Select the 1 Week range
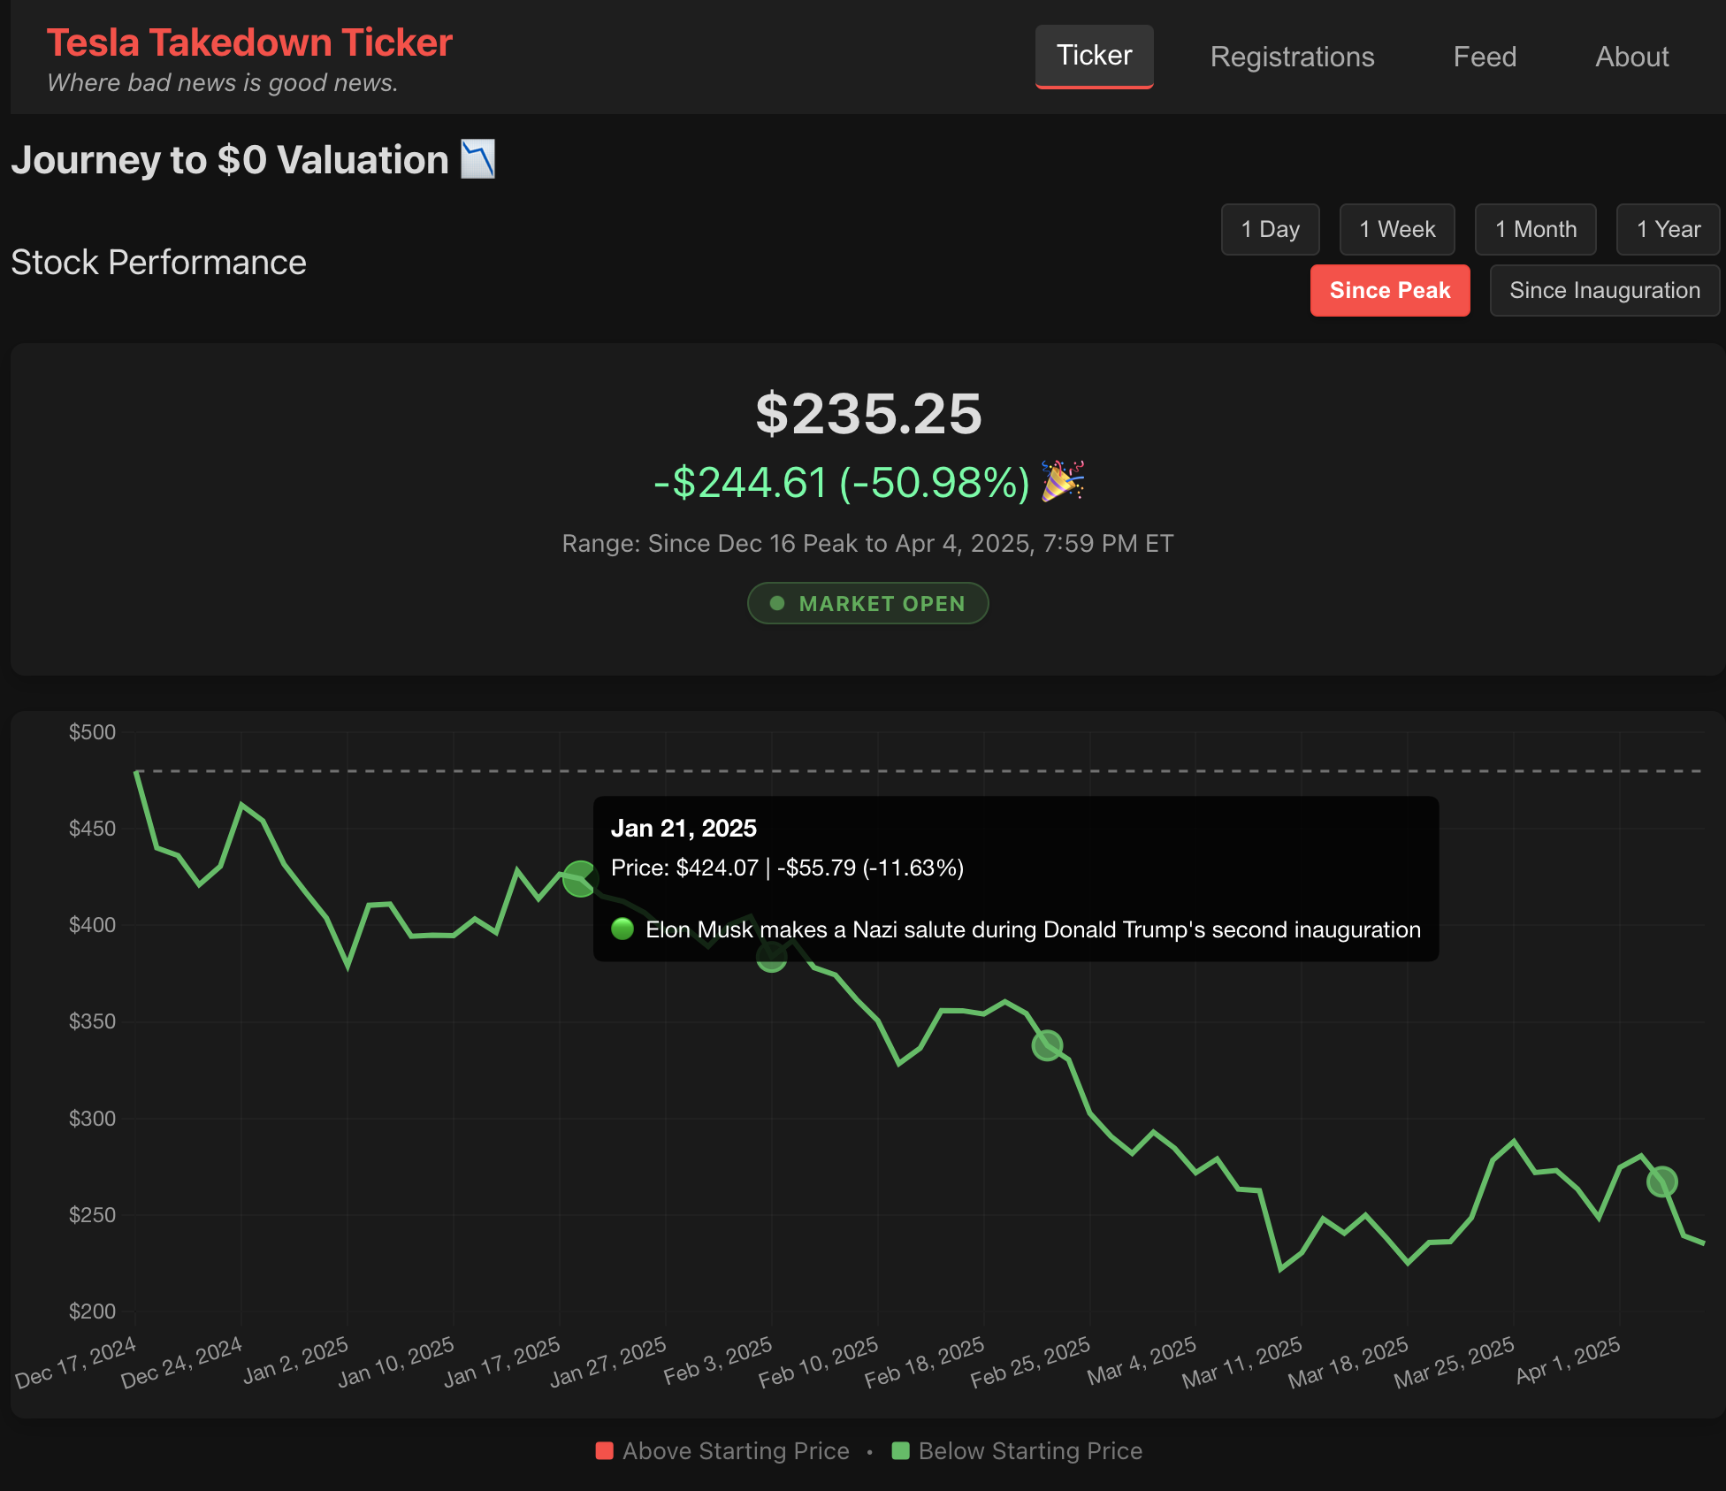 click(1397, 229)
